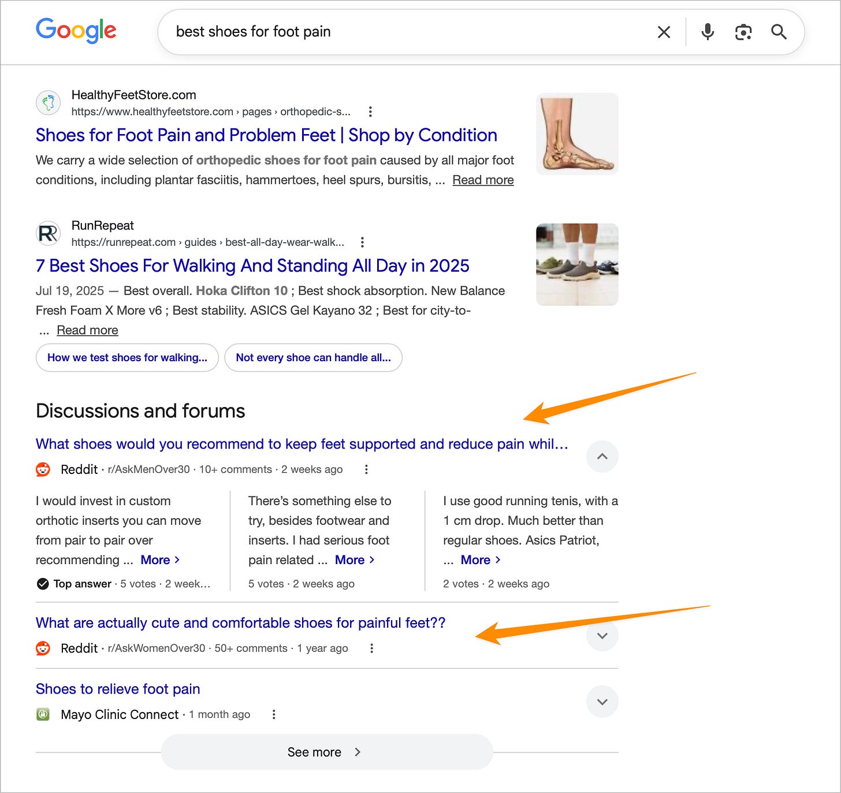Clear the search box with X icon
This screenshot has height=793, width=841.
(x=664, y=32)
